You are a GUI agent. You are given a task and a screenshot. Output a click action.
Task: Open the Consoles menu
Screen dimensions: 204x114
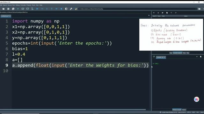[23, 5]
